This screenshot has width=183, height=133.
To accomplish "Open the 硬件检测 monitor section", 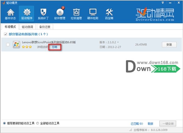I will [93, 14].
